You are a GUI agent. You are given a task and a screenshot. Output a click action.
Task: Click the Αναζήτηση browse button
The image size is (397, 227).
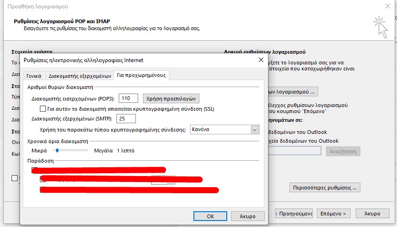(x=343, y=151)
